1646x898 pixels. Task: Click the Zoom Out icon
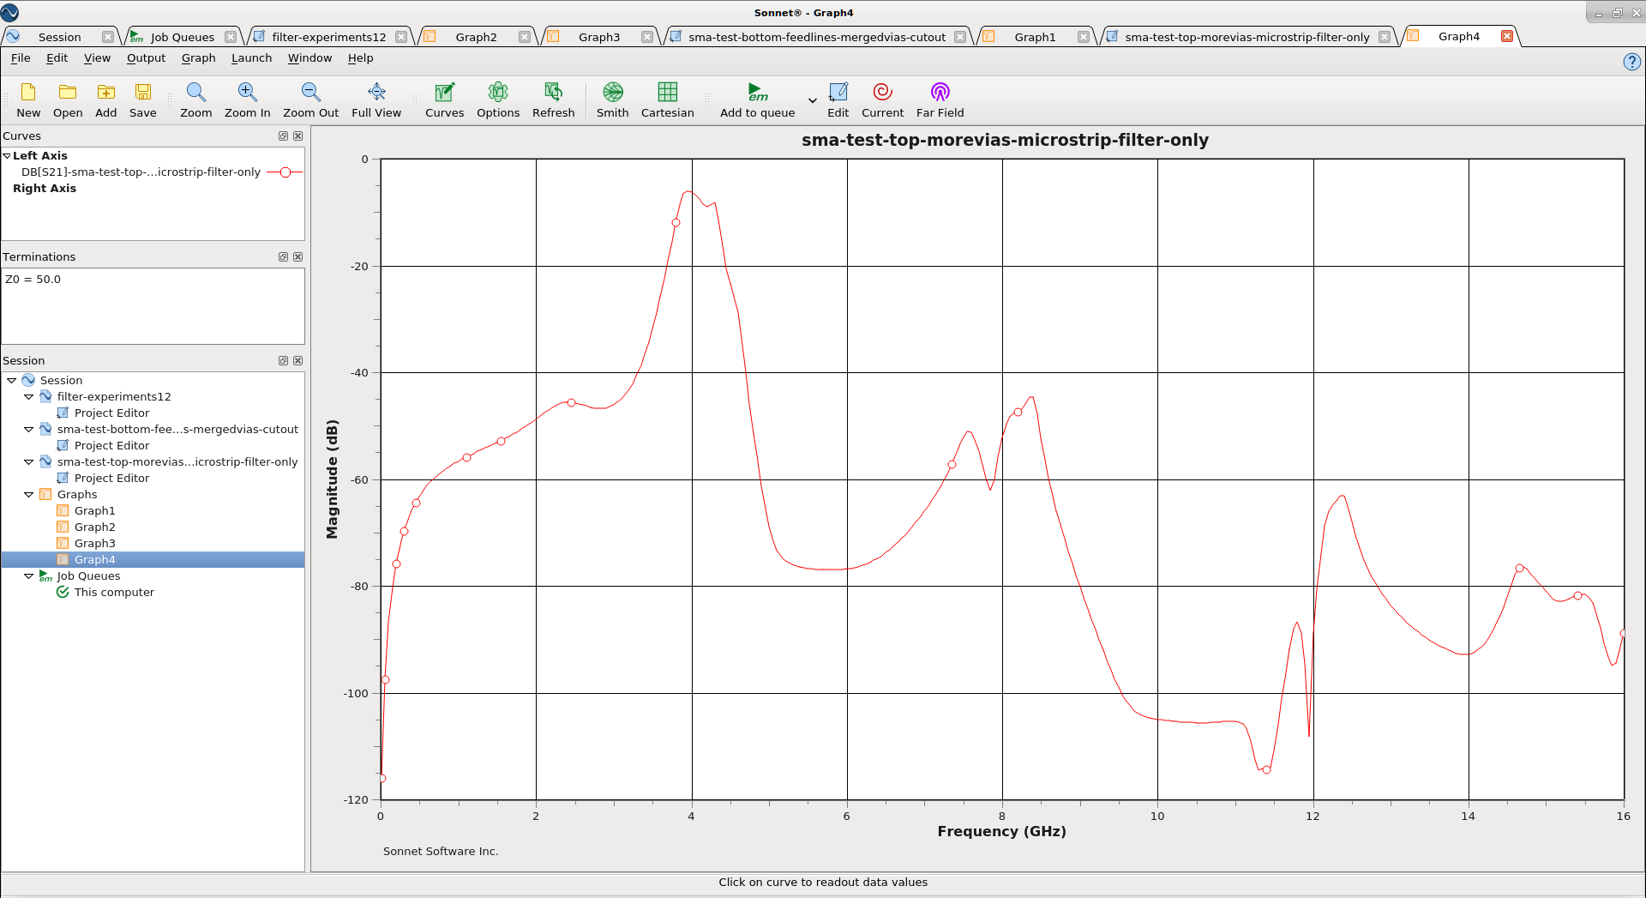click(x=310, y=92)
